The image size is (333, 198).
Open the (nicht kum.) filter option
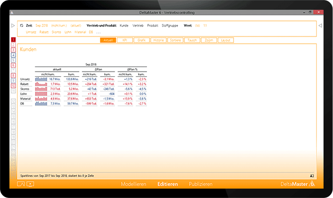pos(59,25)
